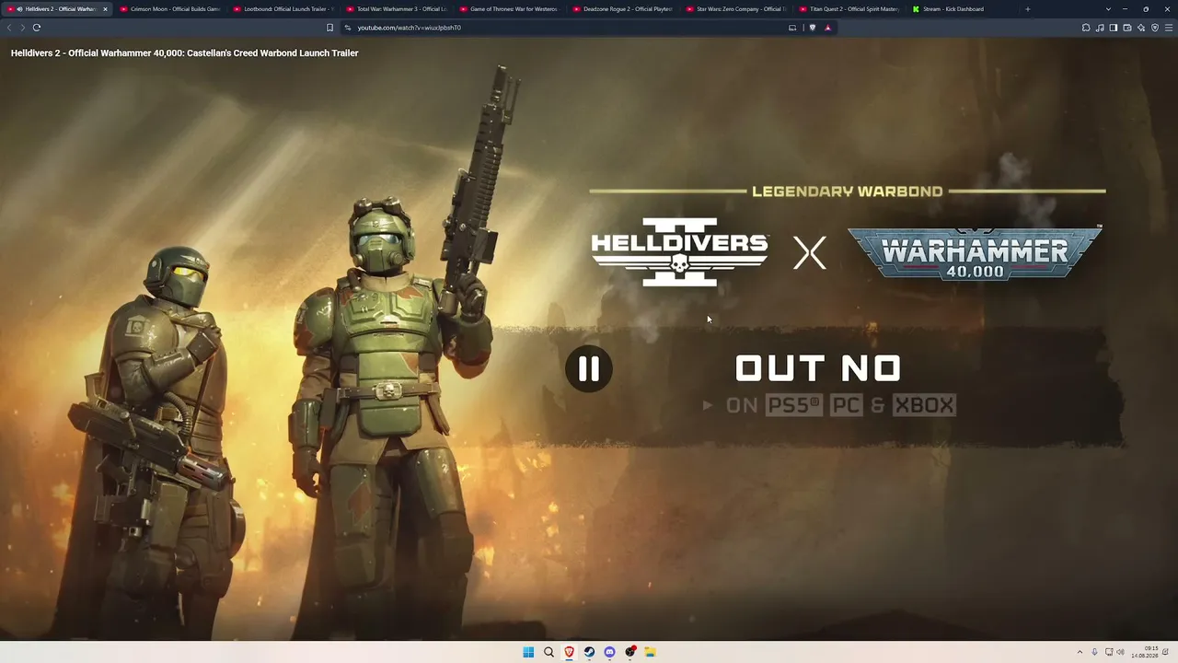
Task: Expand the tab search dropdown arrow
Action: [x=1108, y=9]
